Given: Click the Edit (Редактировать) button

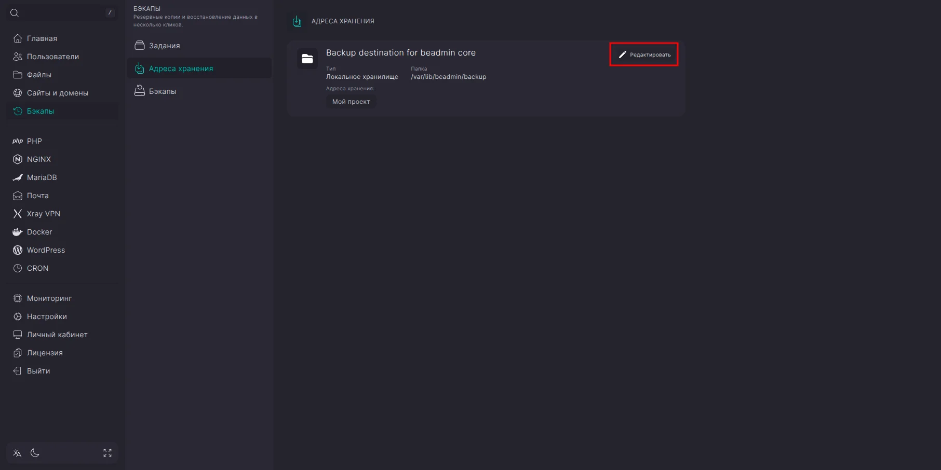Looking at the screenshot, I should pyautogui.click(x=644, y=54).
